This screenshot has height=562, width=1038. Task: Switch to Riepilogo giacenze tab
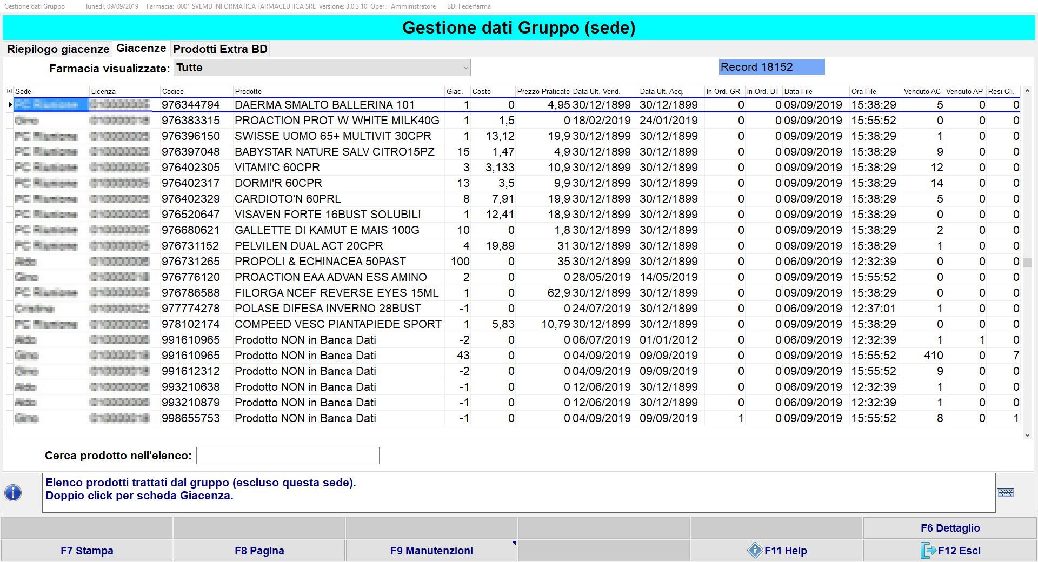[58, 49]
